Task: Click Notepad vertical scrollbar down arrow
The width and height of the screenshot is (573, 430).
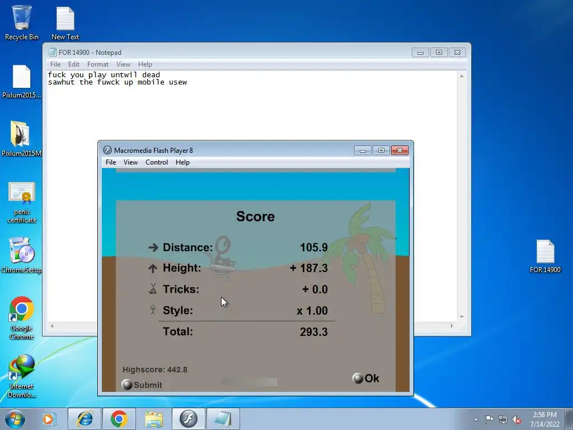Action: pyautogui.click(x=462, y=317)
